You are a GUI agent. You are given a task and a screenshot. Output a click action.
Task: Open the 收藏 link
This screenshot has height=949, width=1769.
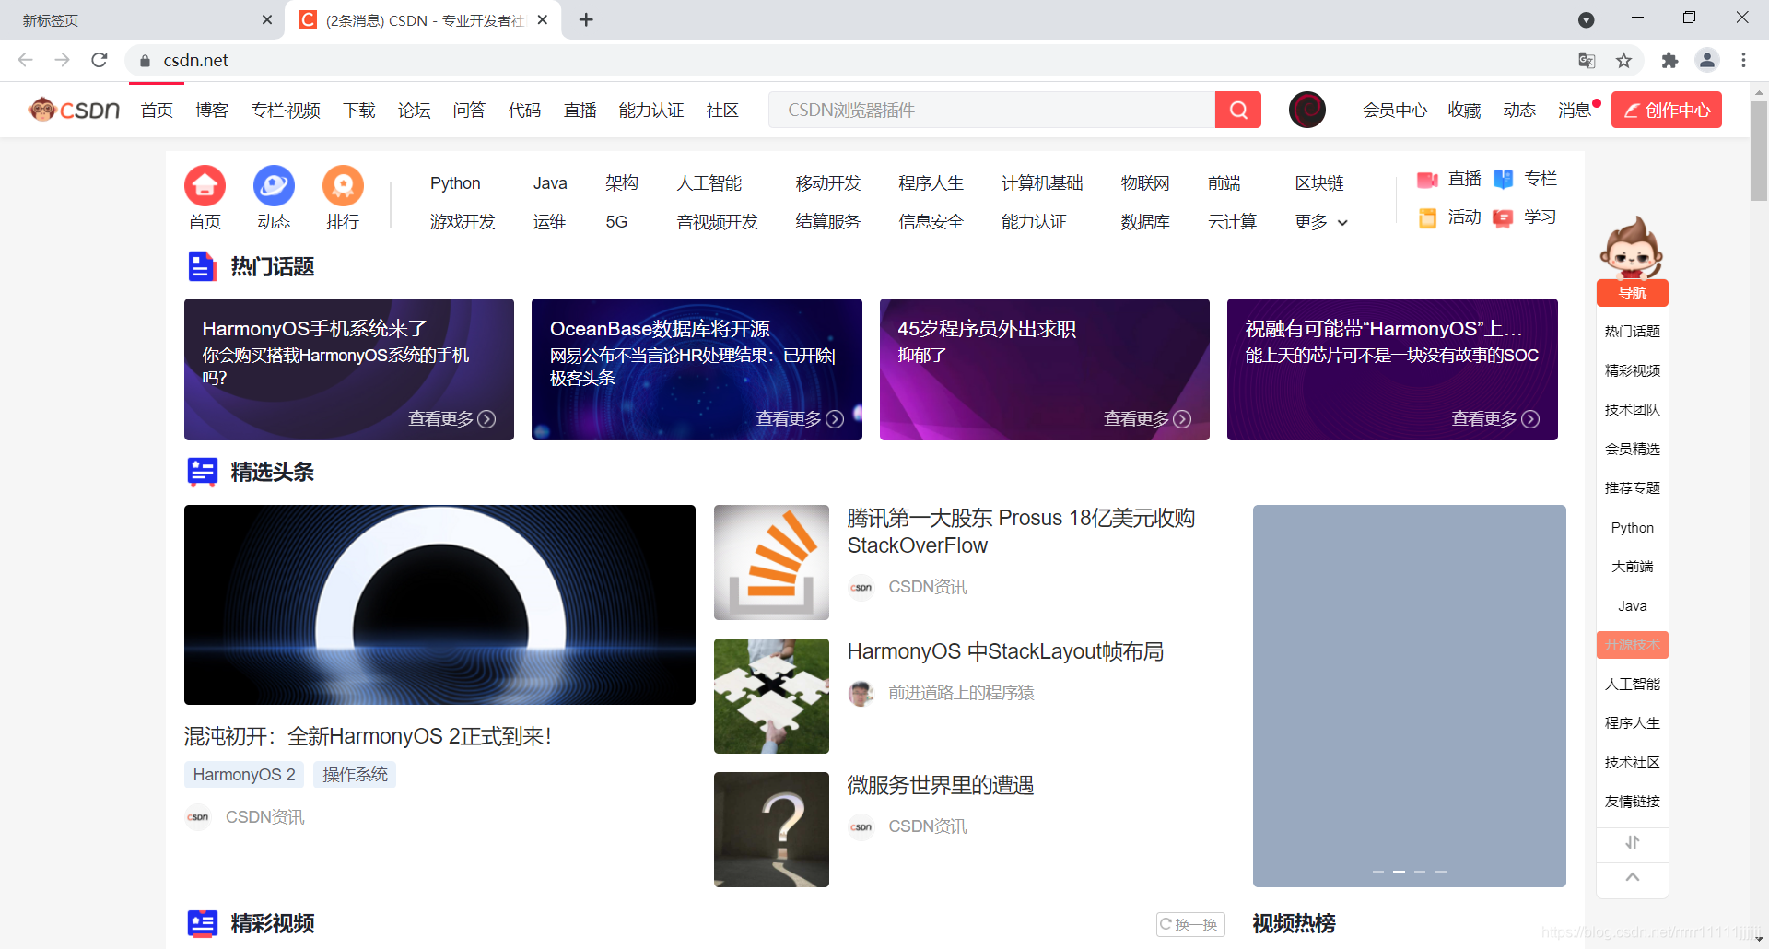(1464, 111)
